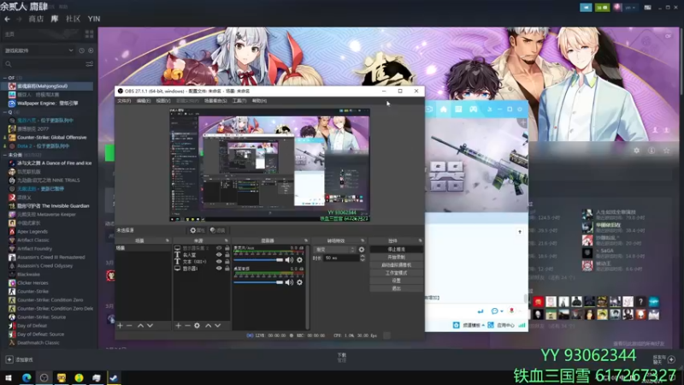Click ready-to-play icon in Steam sidebar
The height and width of the screenshot is (385, 684).
pyautogui.click(x=91, y=50)
